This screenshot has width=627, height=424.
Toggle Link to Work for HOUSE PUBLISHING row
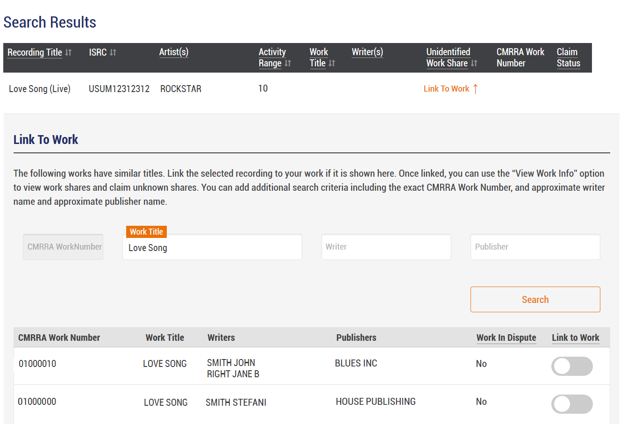click(x=572, y=404)
